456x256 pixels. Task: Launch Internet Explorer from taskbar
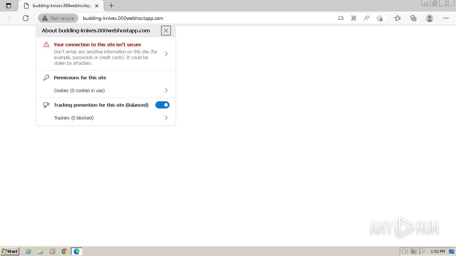pos(28,251)
